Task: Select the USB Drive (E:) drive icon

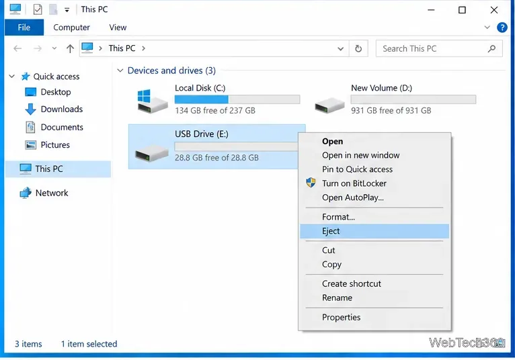Action: (152, 152)
